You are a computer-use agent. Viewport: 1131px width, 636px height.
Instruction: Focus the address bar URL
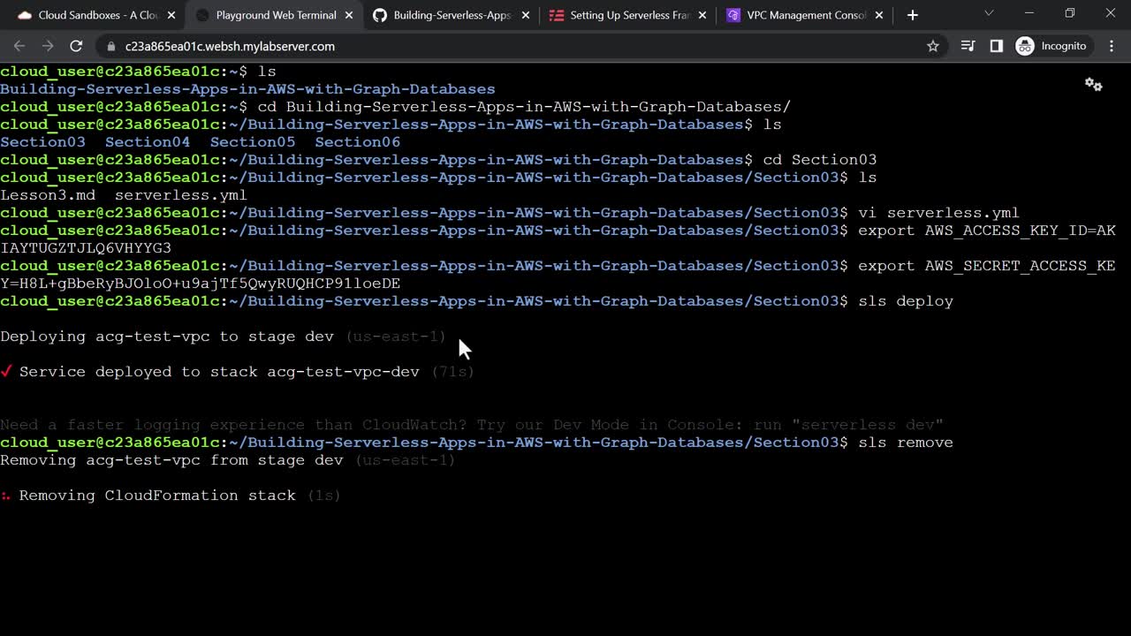click(x=230, y=46)
